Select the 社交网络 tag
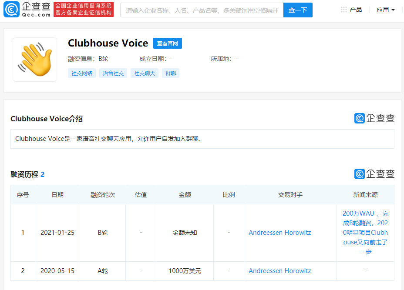 (x=82, y=73)
